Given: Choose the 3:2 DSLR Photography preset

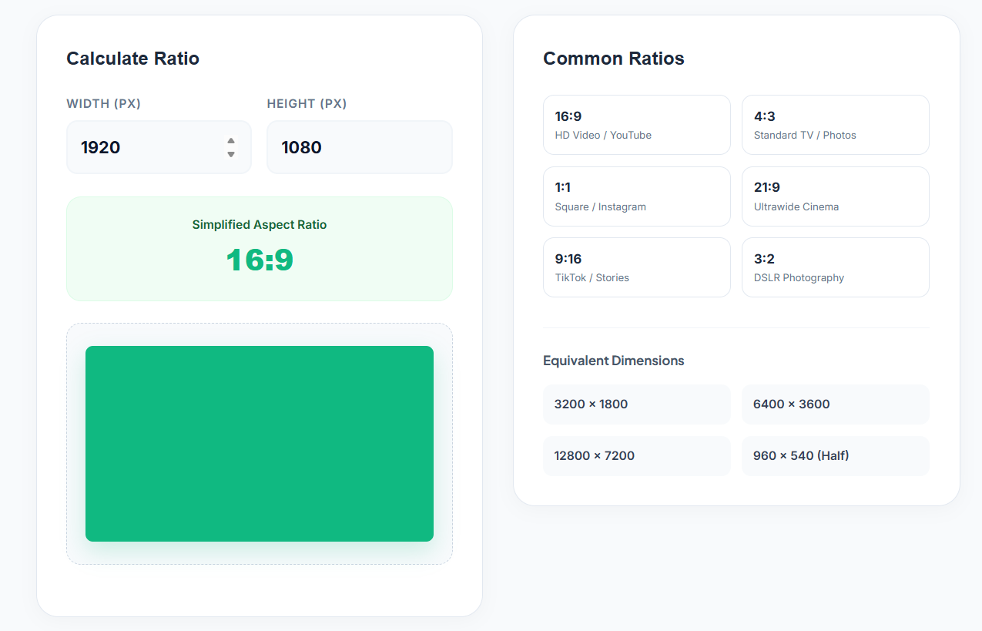Looking at the screenshot, I should [836, 267].
